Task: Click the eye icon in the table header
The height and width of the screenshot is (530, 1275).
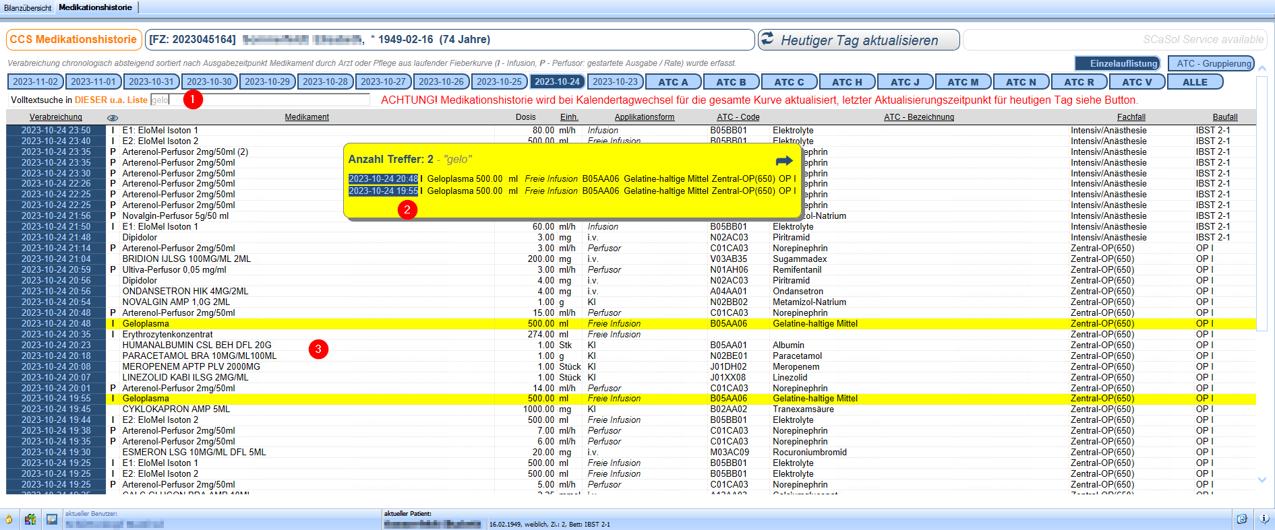Action: [113, 118]
